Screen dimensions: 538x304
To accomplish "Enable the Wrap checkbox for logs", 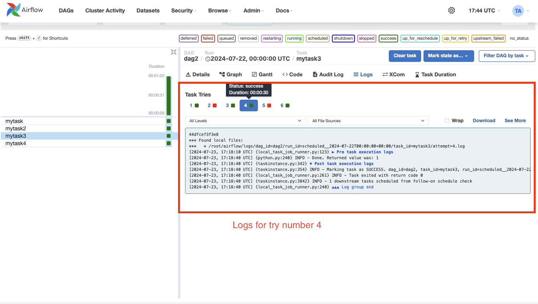I will point(447,121).
